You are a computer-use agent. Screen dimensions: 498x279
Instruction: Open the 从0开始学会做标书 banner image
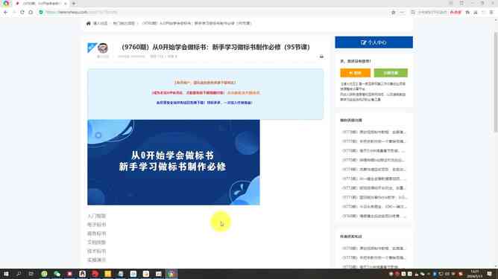[174, 162]
